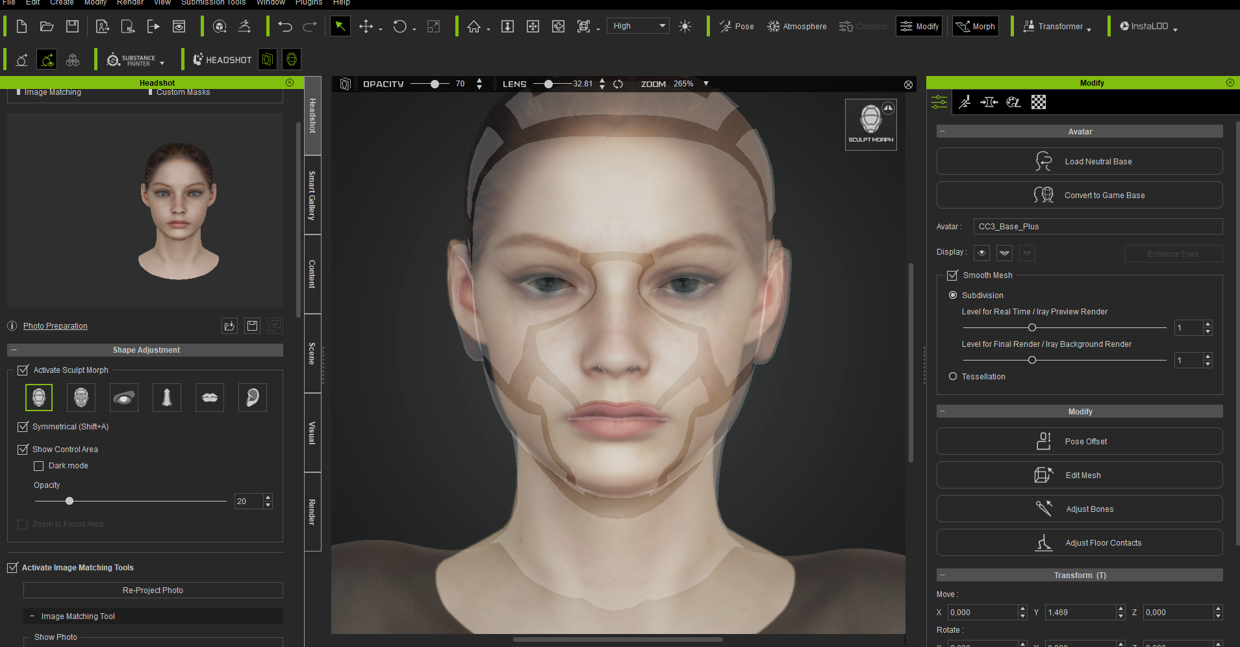
Task: Open viewport Zoom percentage dropdown arrow
Action: [706, 84]
